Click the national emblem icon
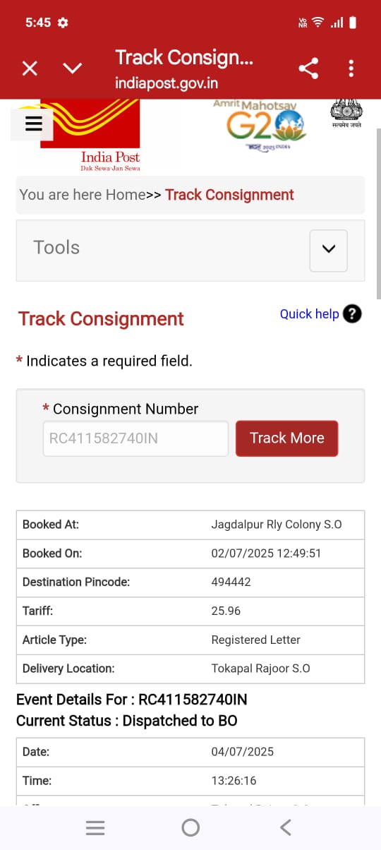The image size is (381, 850). [346, 114]
